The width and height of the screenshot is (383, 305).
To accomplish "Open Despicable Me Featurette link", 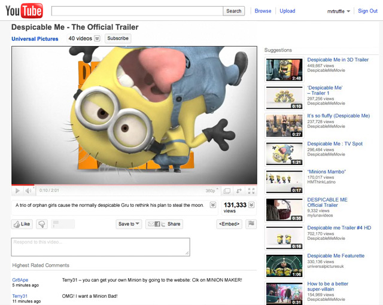I will point(336,256).
